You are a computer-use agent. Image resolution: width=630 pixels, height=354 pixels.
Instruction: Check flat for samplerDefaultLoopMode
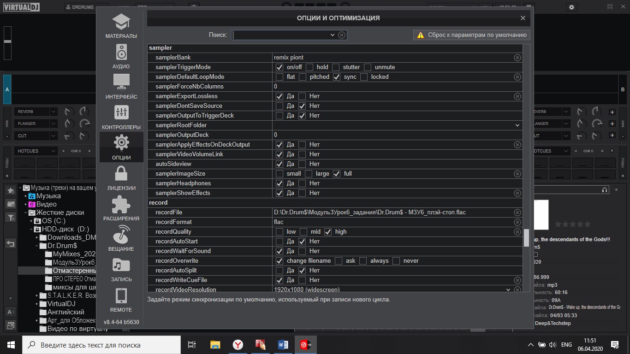pos(279,77)
